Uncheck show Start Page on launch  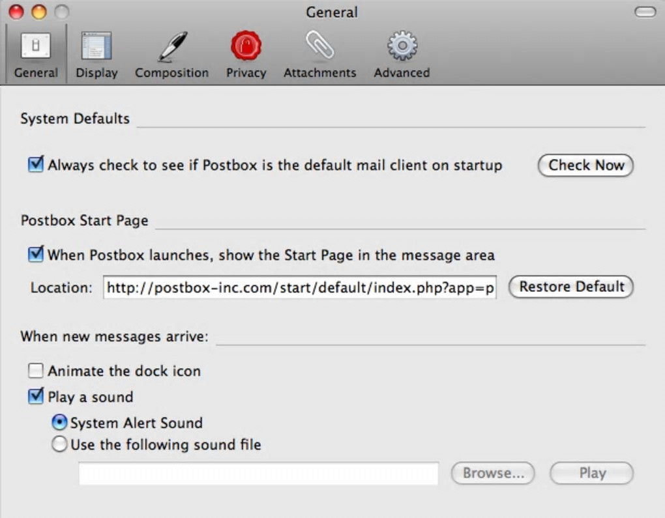(36, 254)
